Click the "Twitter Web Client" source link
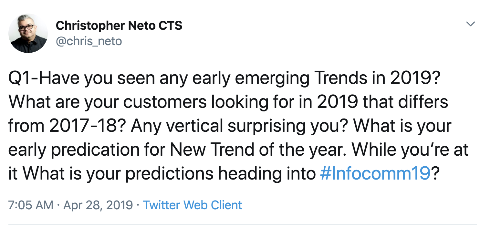 point(192,205)
